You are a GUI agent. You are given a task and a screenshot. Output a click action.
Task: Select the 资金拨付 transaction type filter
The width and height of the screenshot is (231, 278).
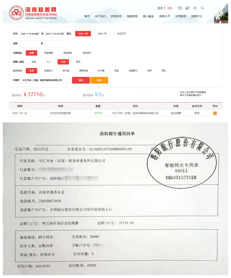coord(87,53)
